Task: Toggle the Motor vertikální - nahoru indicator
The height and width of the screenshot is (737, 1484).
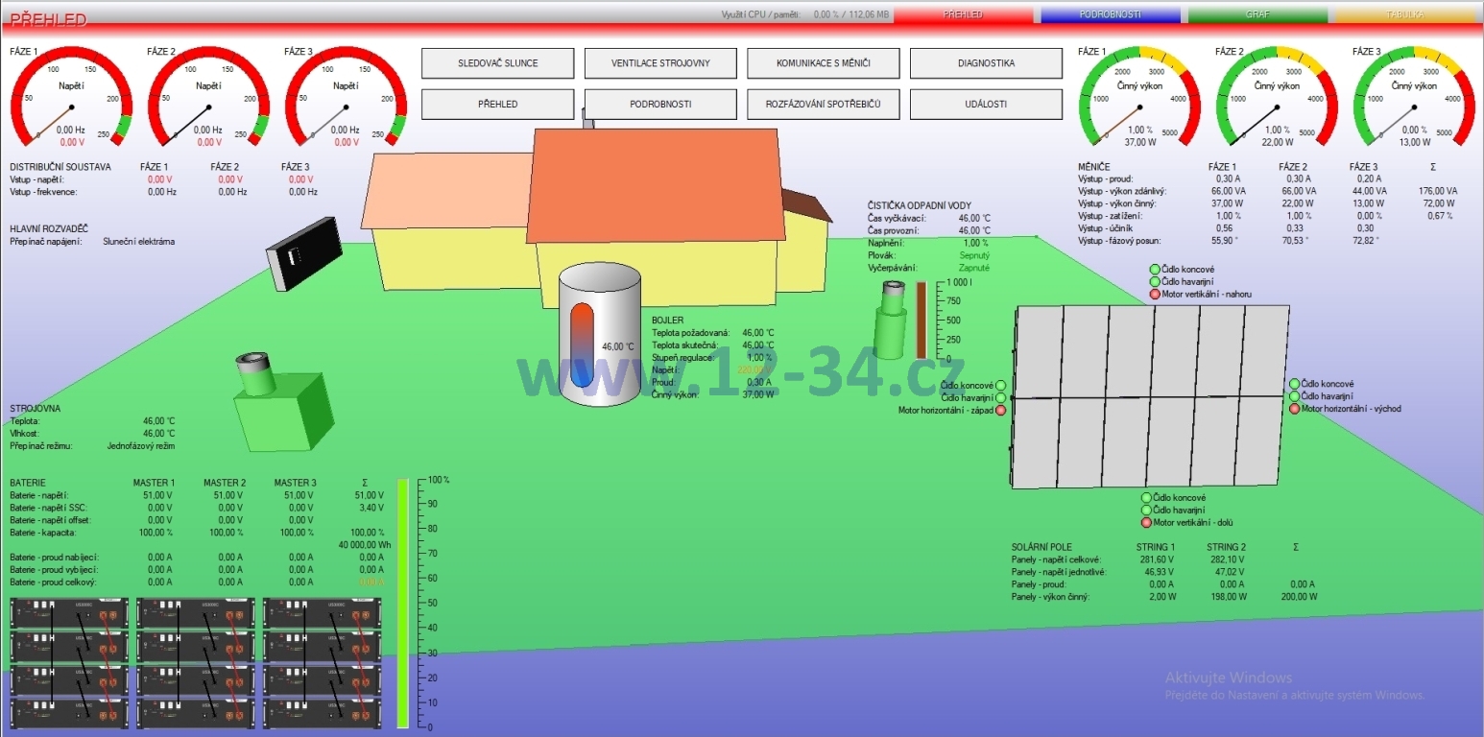Action: coord(1155,295)
